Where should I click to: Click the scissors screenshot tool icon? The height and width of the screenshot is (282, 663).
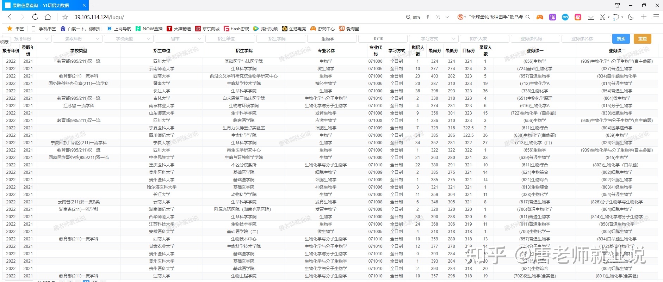tap(602, 17)
